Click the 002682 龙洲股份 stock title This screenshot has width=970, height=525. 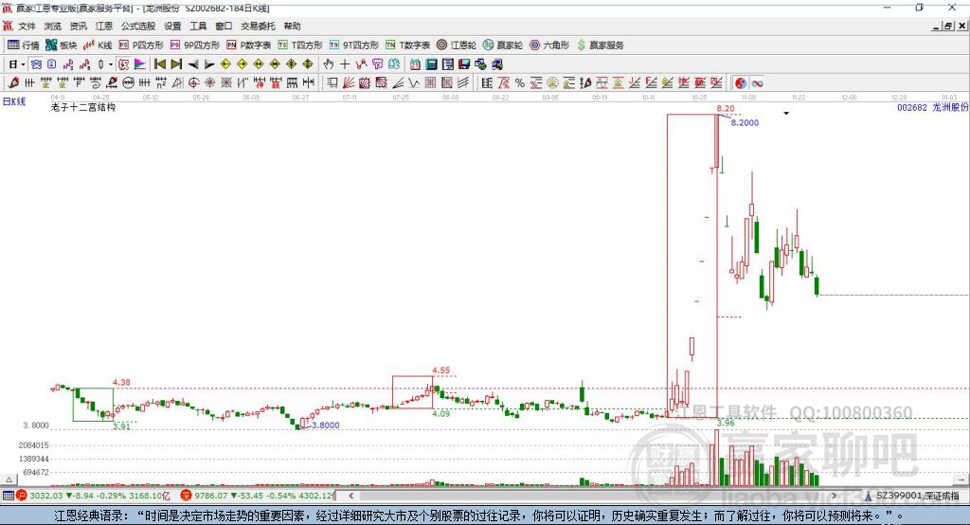coord(933,107)
